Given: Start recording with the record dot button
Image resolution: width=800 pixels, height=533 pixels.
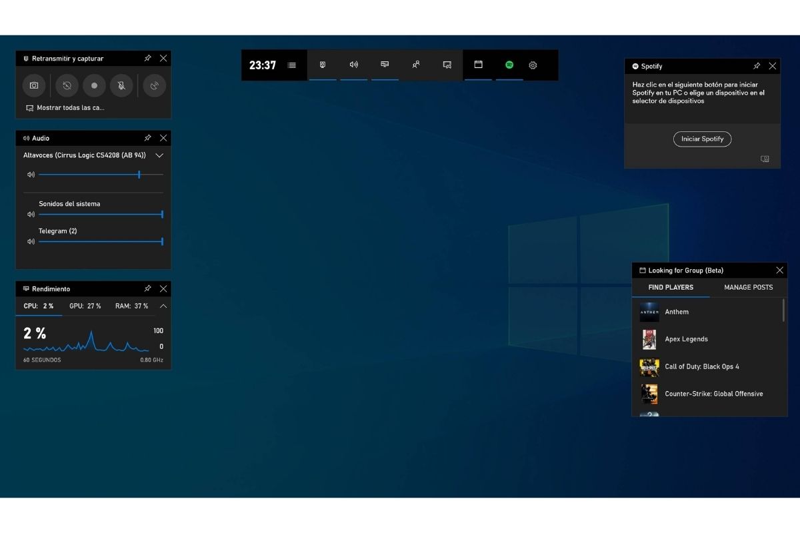Looking at the screenshot, I should [94, 85].
